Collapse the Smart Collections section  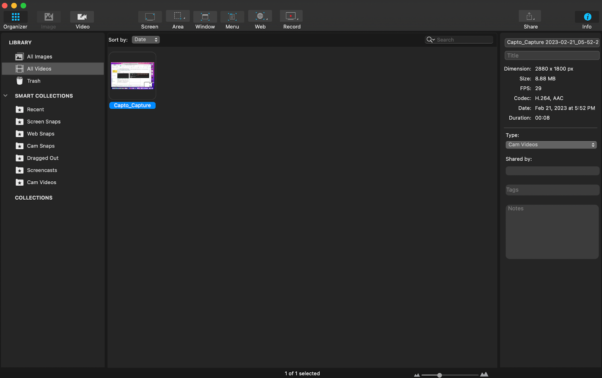tap(6, 96)
